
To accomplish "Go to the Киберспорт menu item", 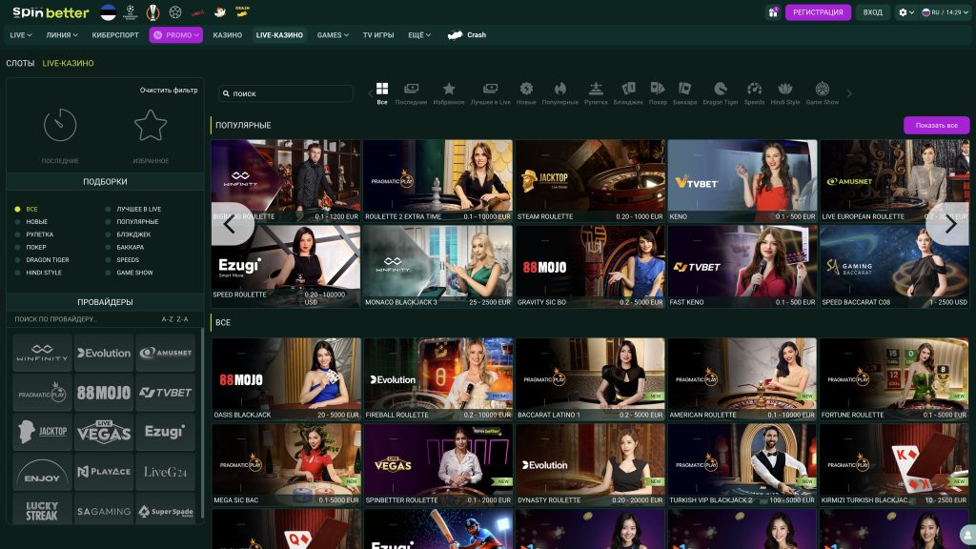I will click(x=114, y=35).
